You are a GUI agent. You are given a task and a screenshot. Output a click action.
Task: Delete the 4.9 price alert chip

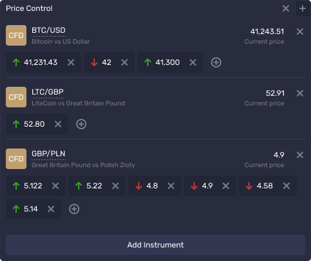point(226,186)
